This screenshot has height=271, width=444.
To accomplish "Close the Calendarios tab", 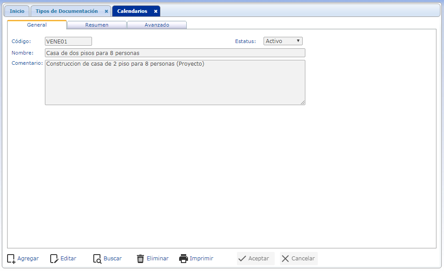I will tap(156, 11).
